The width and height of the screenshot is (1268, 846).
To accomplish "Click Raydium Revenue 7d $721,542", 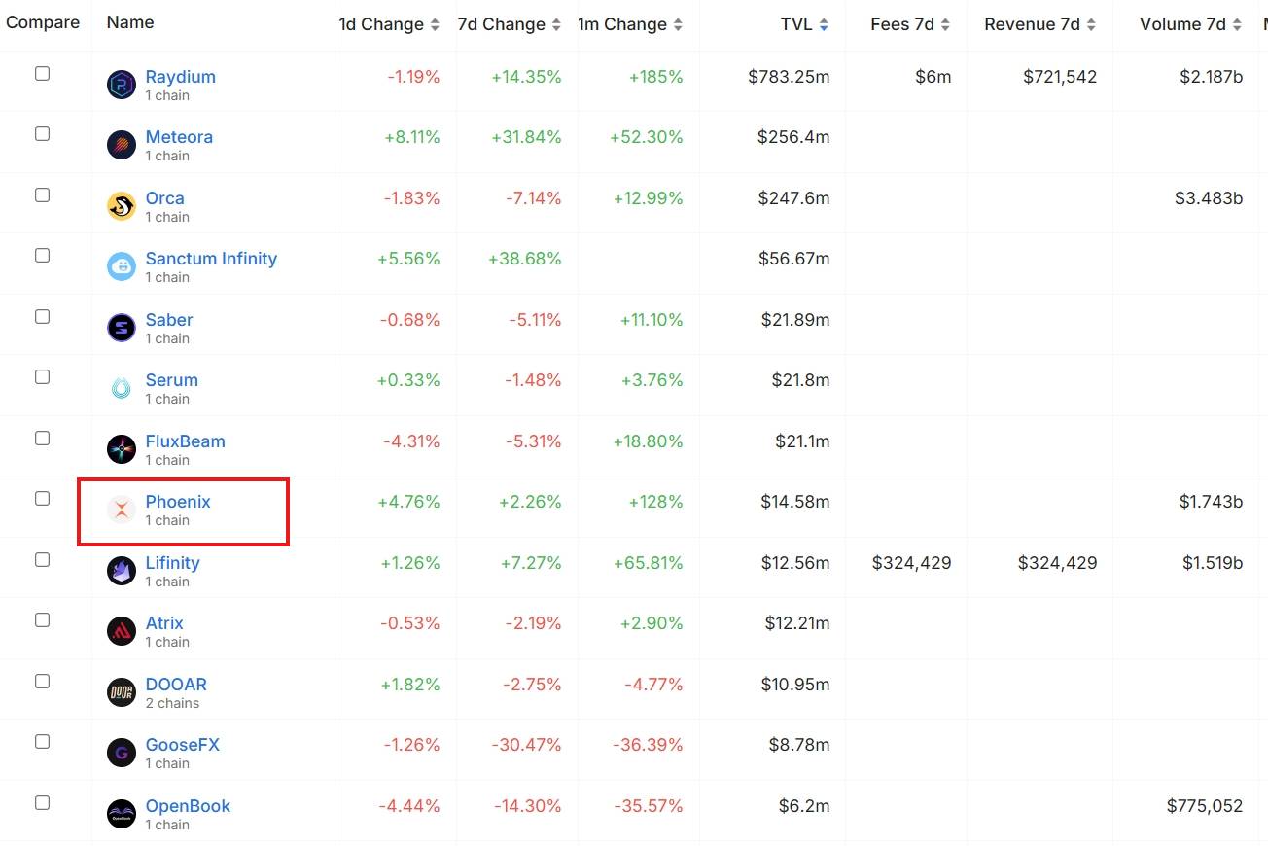I will click(1060, 77).
